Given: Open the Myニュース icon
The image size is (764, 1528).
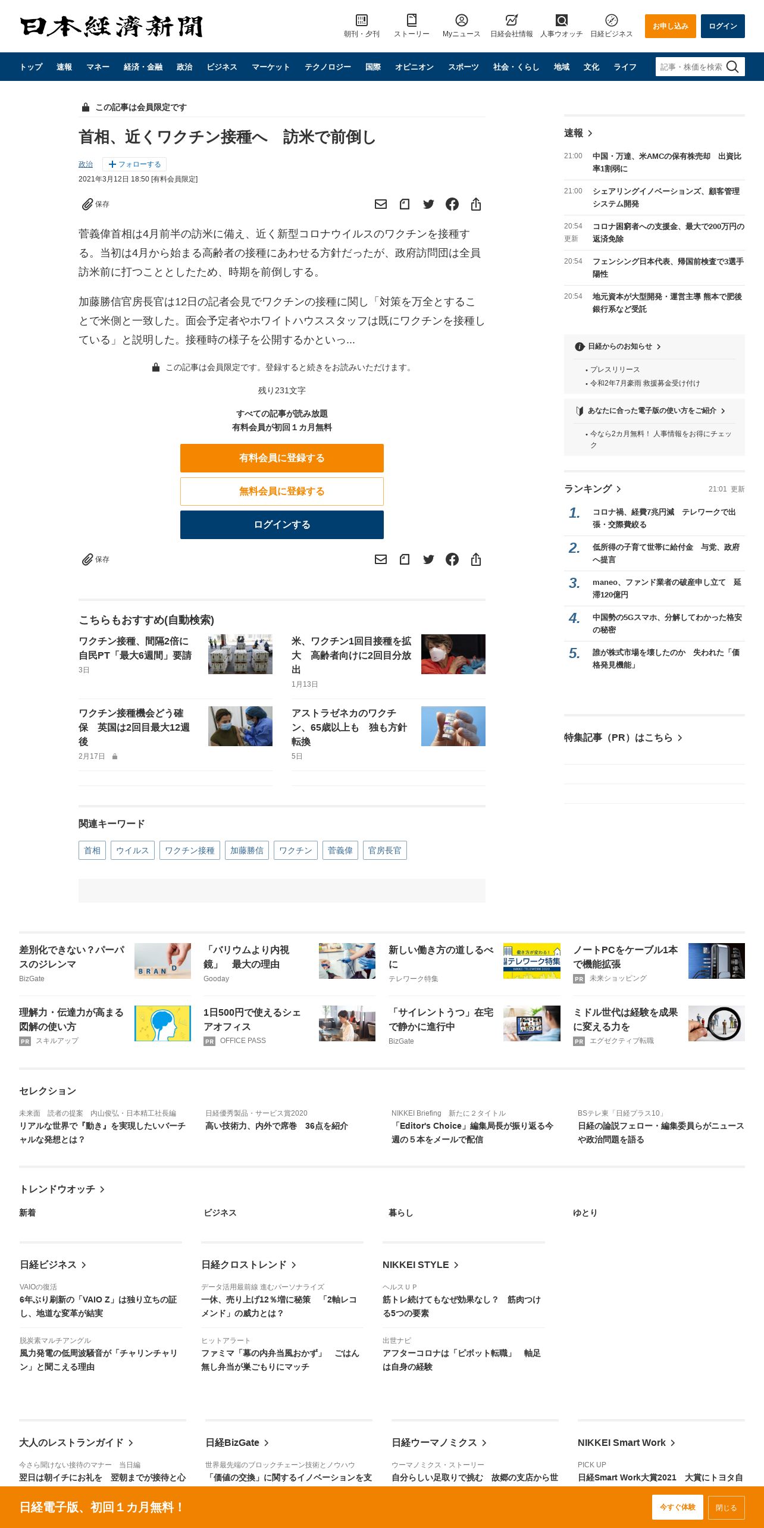Looking at the screenshot, I should [x=462, y=20].
